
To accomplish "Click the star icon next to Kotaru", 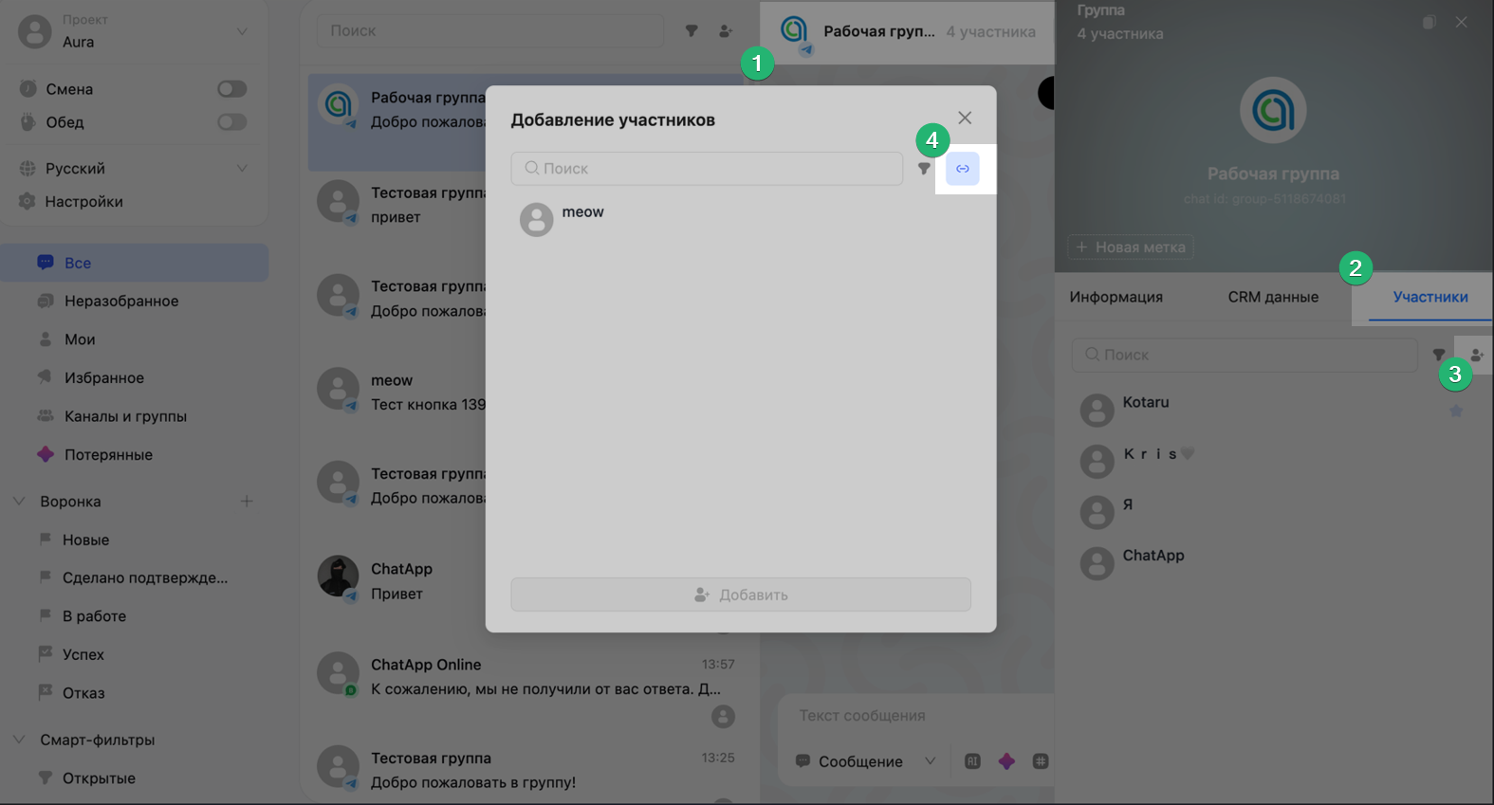I will tap(1456, 412).
